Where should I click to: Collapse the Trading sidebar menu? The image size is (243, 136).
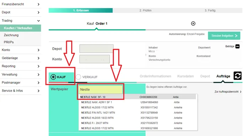(x=21, y=21)
